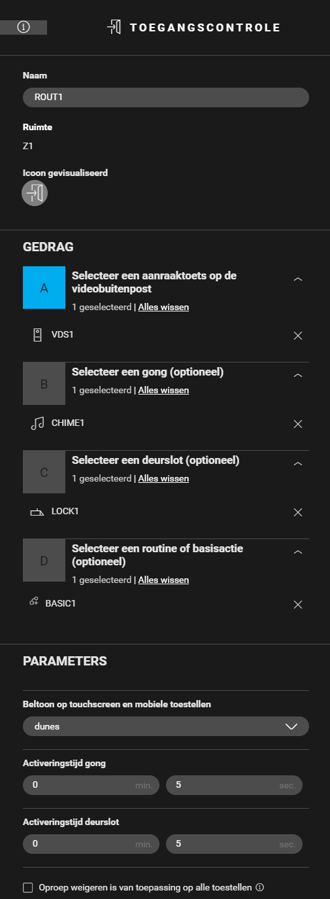Collapse the videobuitenpost aanraaktoets section

pyautogui.click(x=298, y=279)
